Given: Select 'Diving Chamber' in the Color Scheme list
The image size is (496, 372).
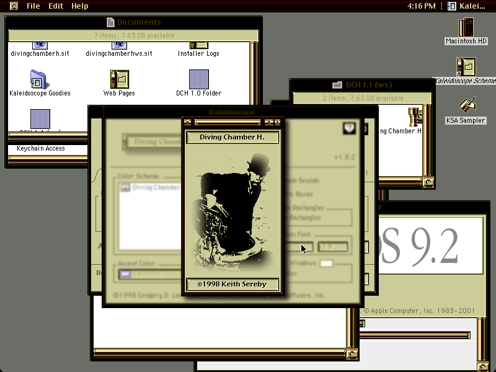Looking at the screenshot, I should coord(149,187).
